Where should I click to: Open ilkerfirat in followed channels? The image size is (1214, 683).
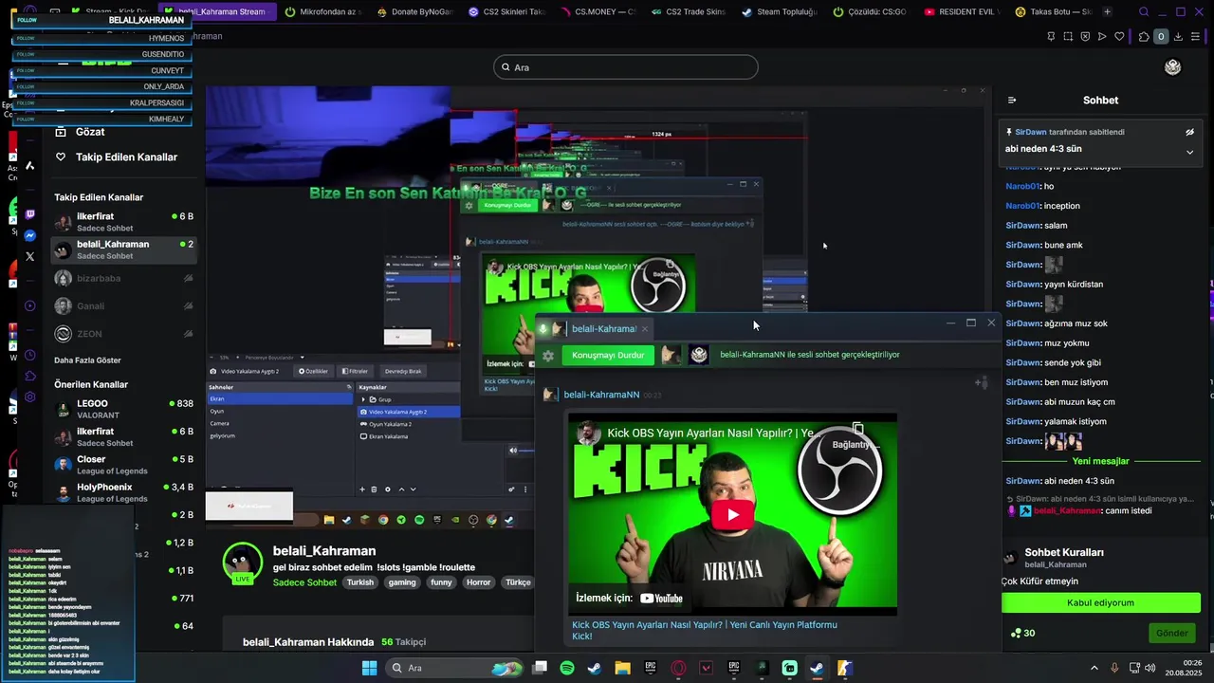(123, 222)
